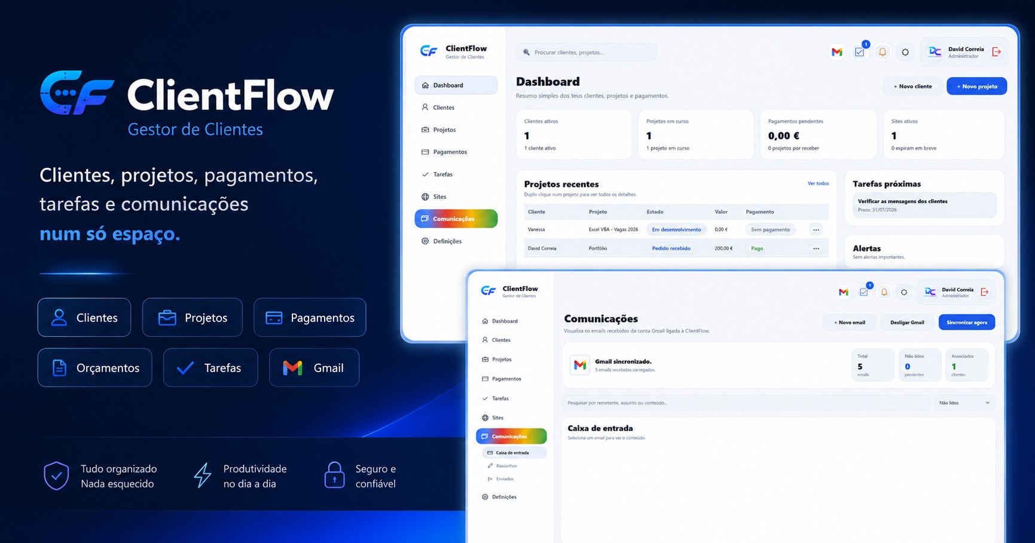Screen dimensions: 1035x543
Task: Click the Sites ativos summary card
Action: pos(944,134)
